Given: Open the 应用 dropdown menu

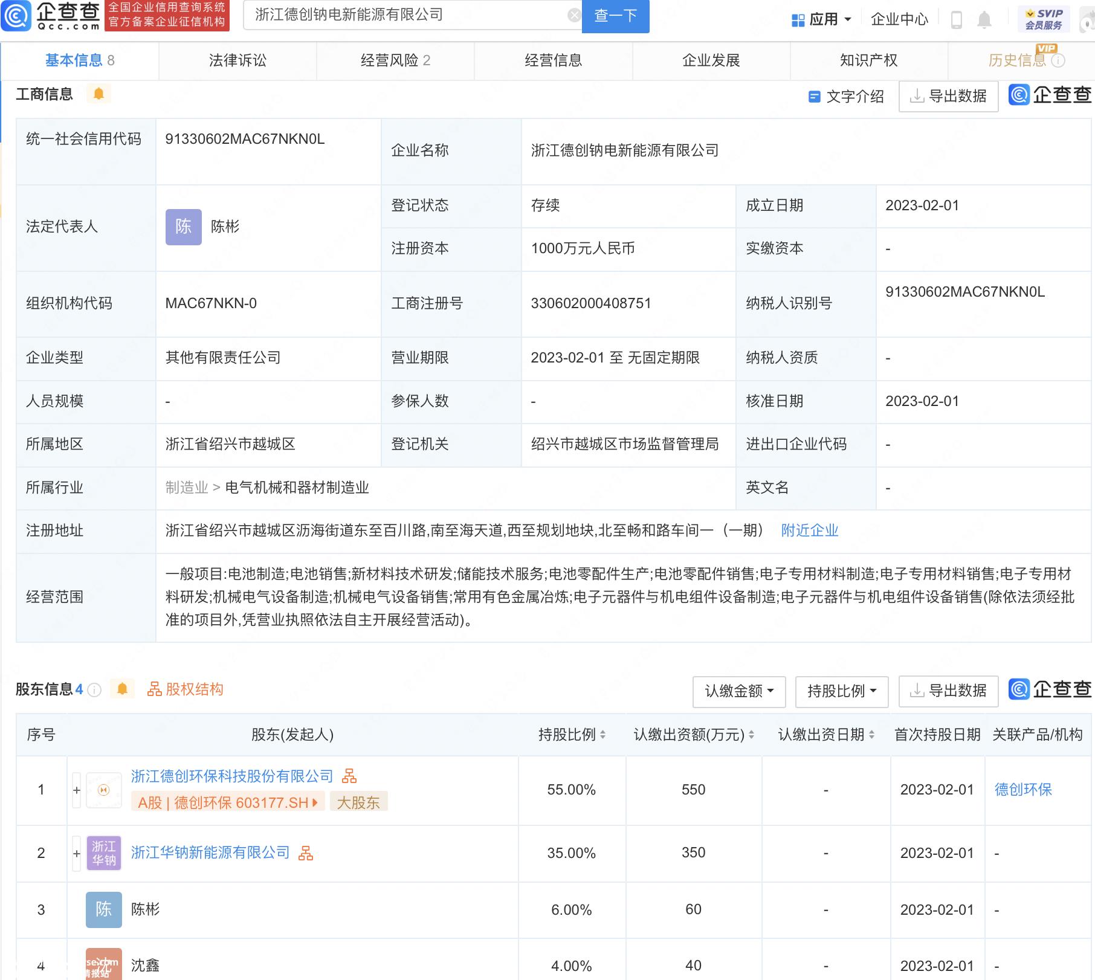Looking at the screenshot, I should tap(822, 19).
